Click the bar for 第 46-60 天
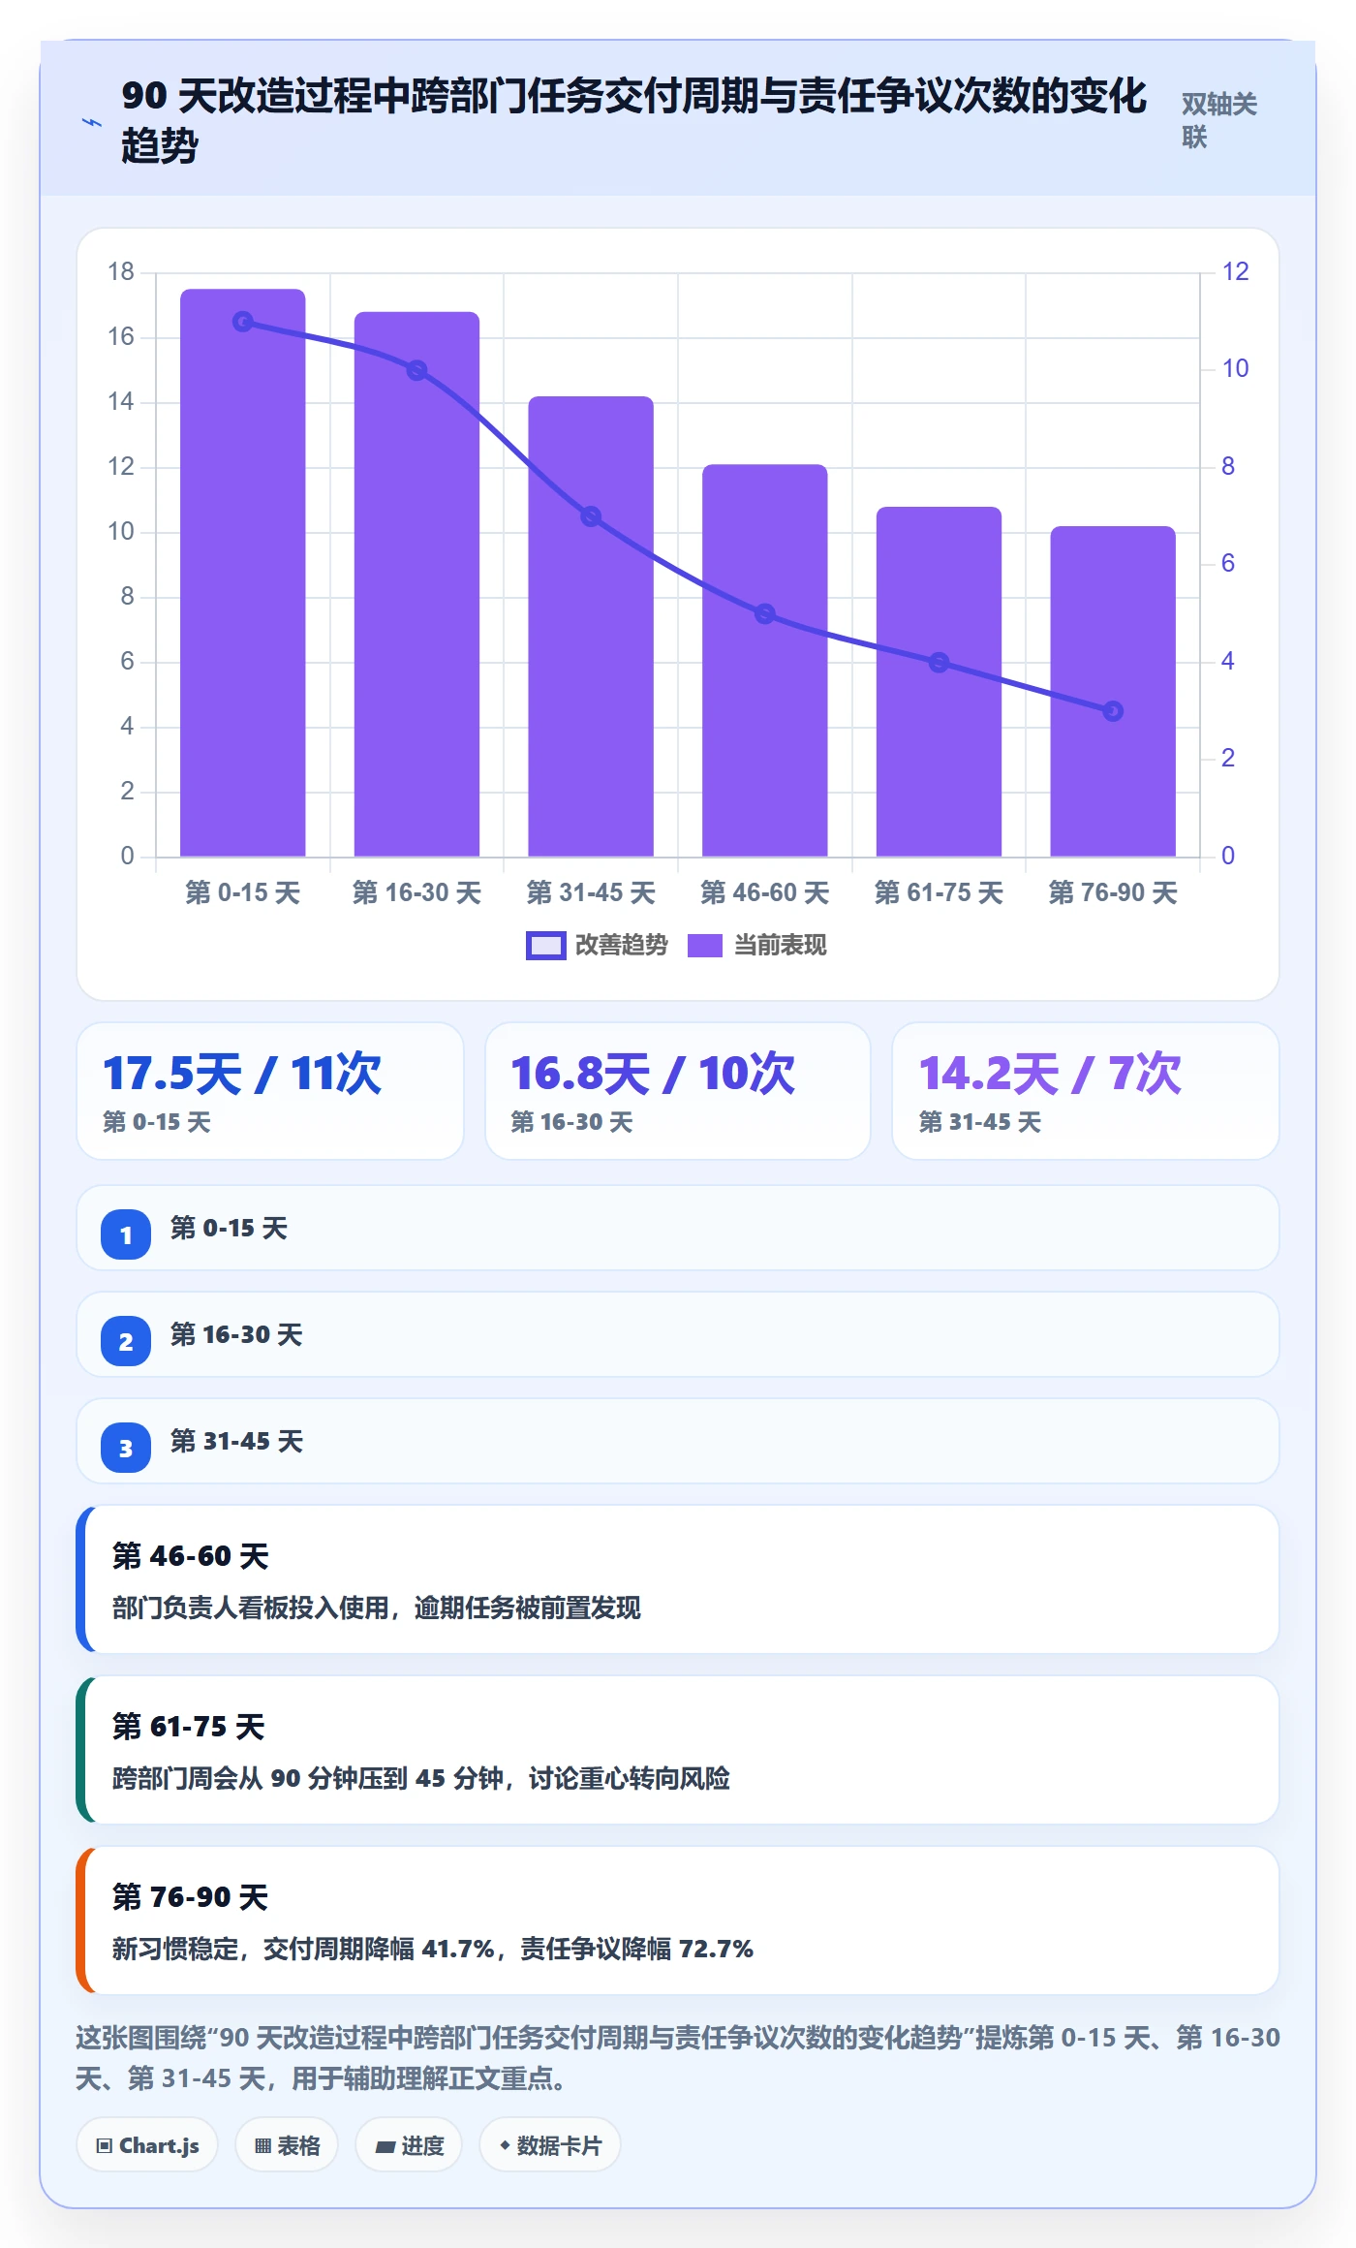1356x2248 pixels. pyautogui.click(x=765, y=661)
